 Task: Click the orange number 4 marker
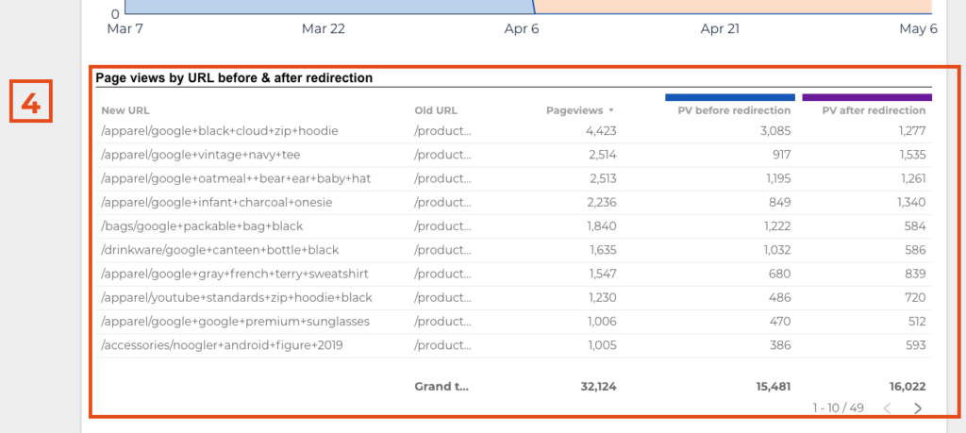[31, 102]
